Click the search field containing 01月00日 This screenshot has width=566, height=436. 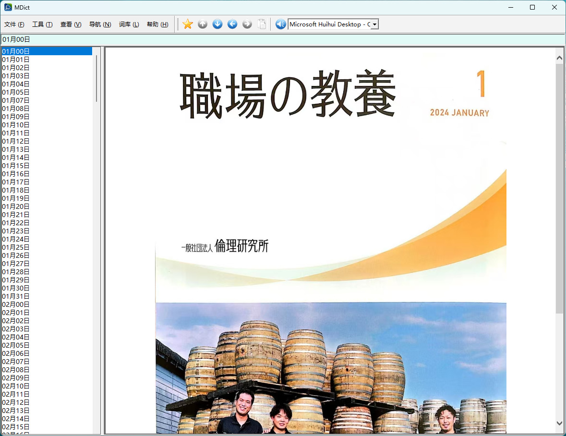tap(283, 39)
